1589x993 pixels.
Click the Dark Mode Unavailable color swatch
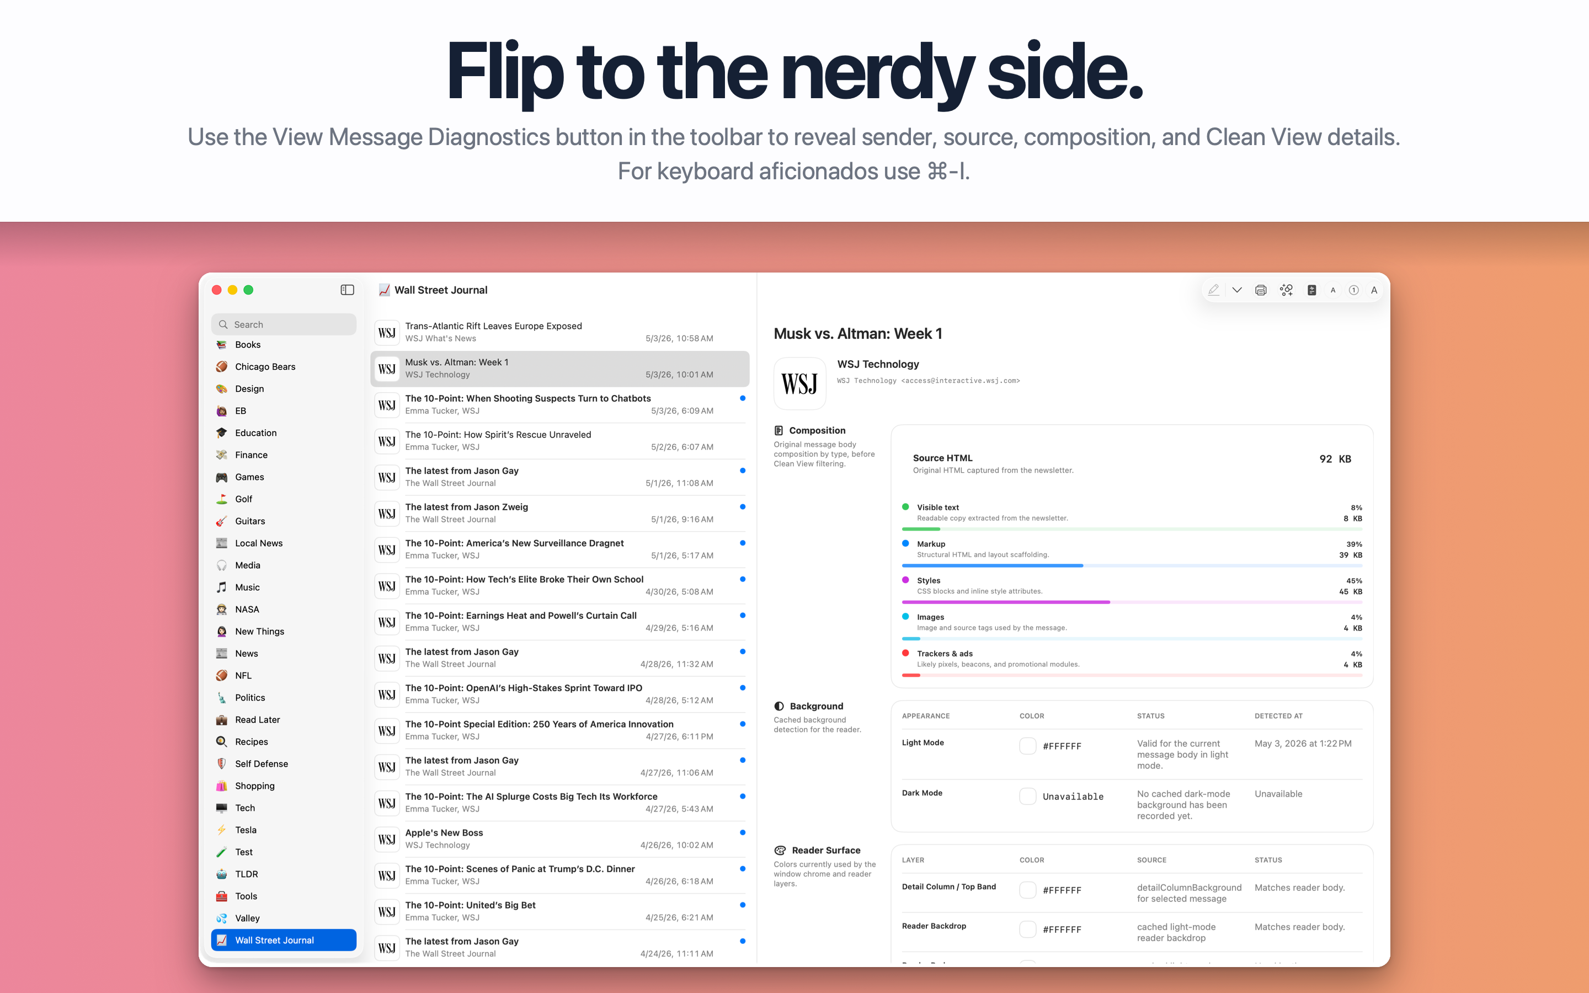(1027, 796)
